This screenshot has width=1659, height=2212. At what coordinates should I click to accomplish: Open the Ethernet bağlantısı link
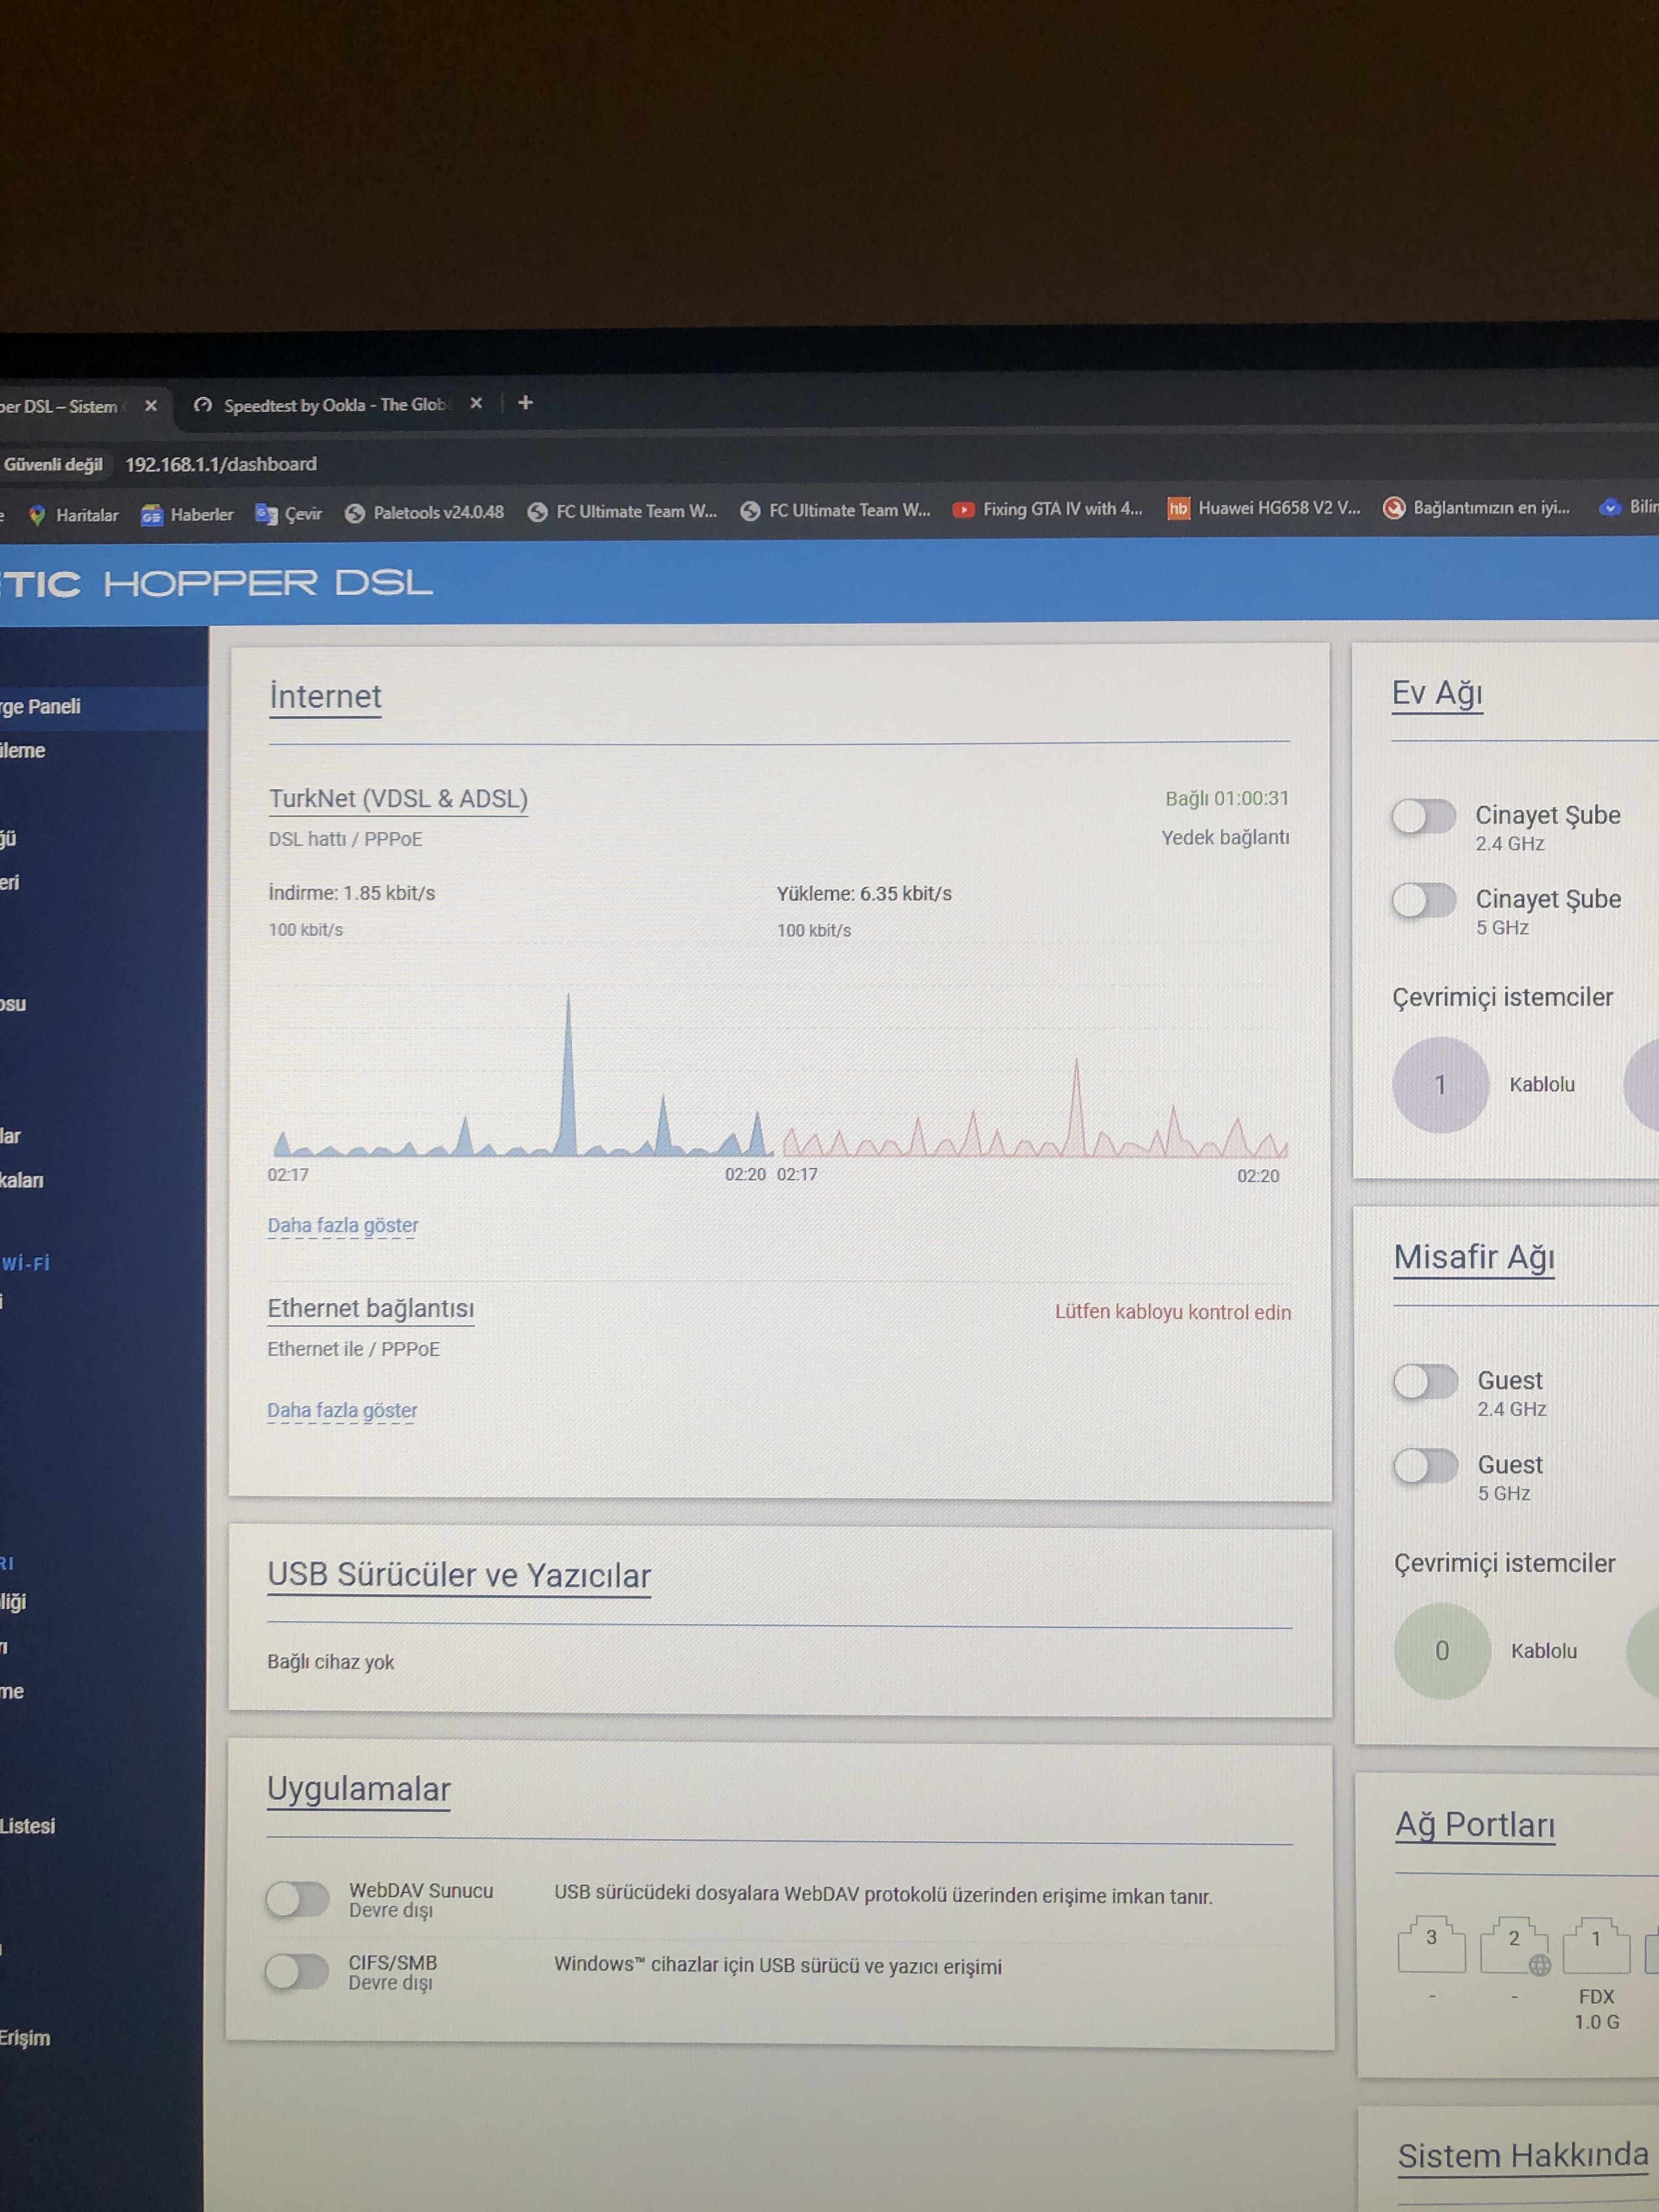coord(370,1309)
